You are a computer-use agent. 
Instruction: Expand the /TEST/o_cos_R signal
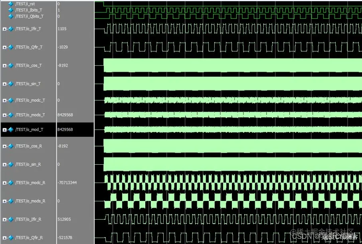(4, 146)
